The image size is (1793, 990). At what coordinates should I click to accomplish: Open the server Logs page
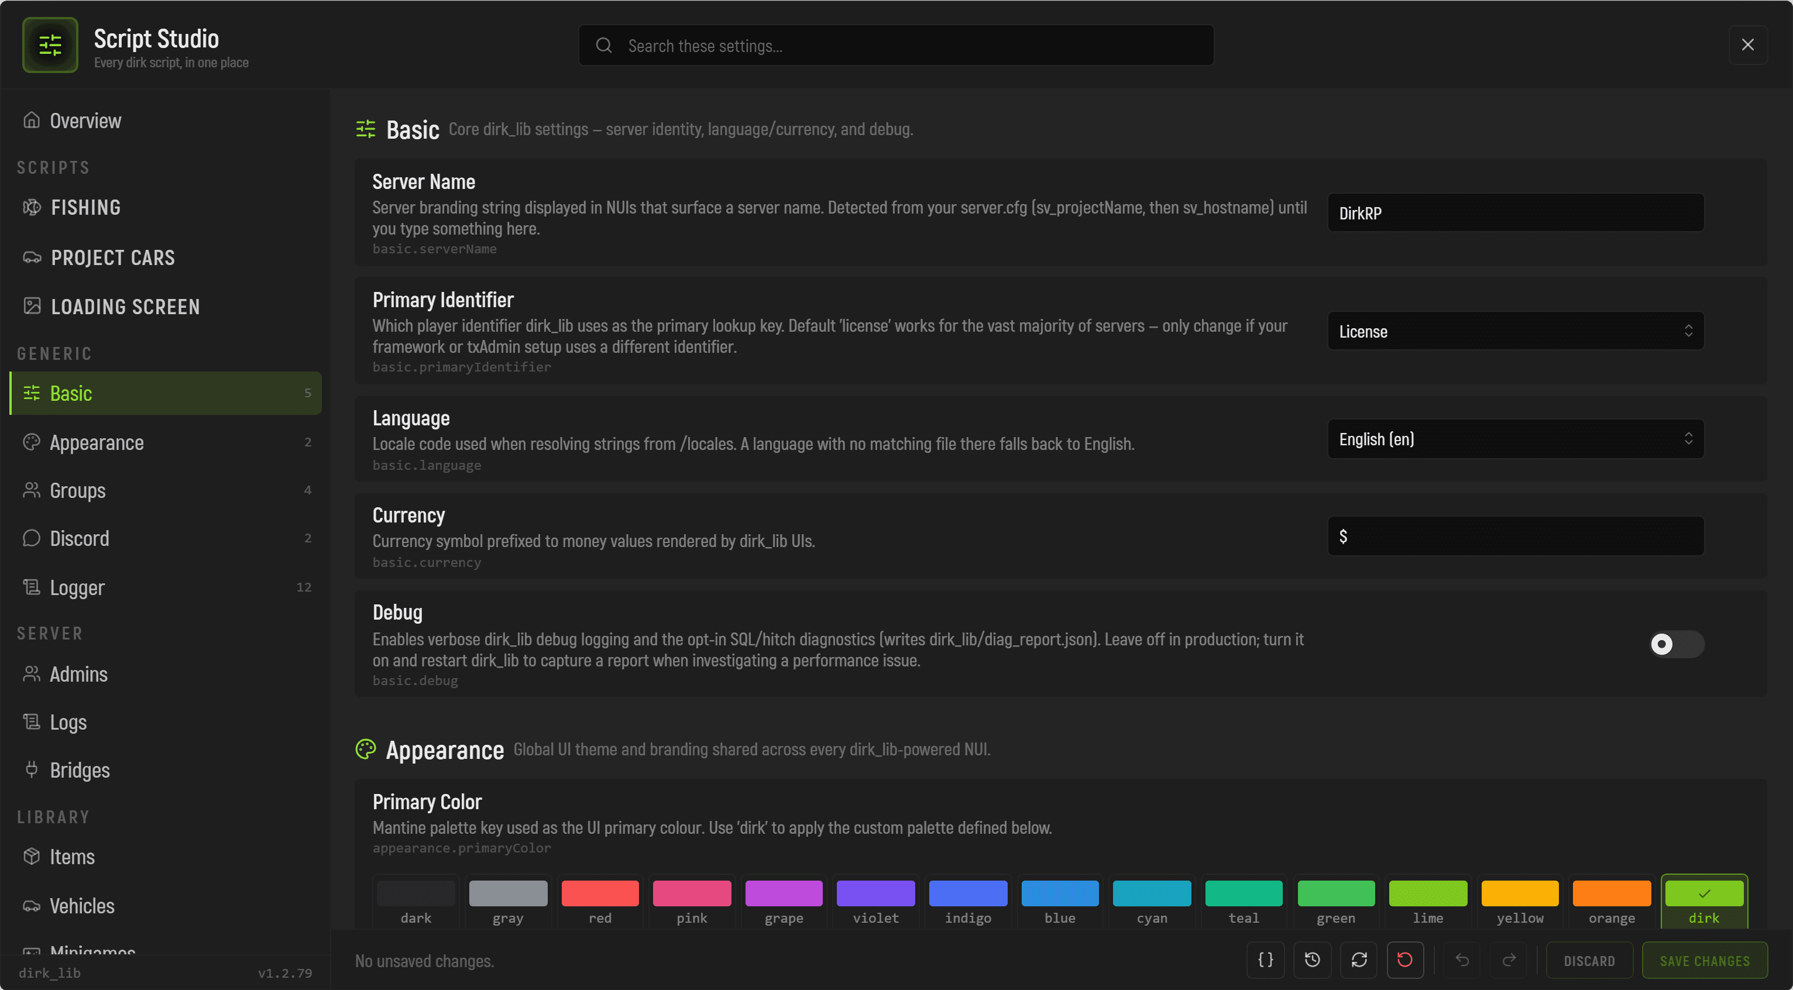click(166, 722)
